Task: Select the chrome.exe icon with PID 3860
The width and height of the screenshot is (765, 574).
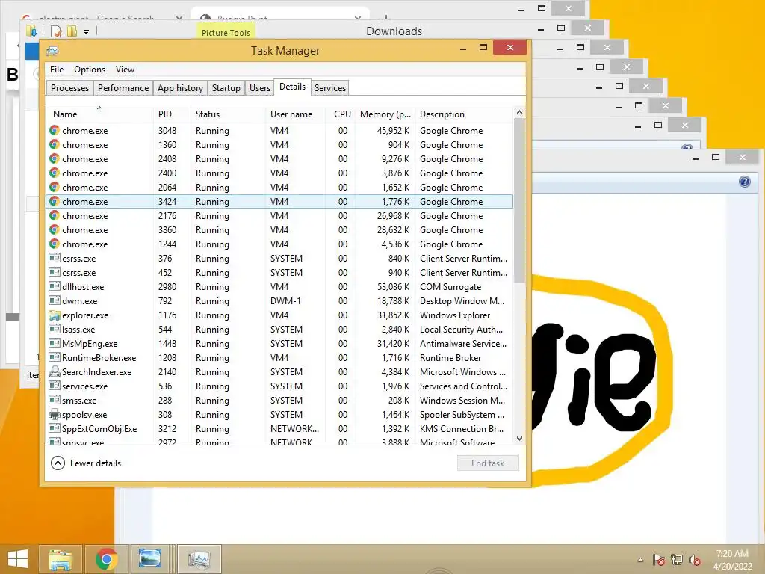Action: (x=54, y=229)
